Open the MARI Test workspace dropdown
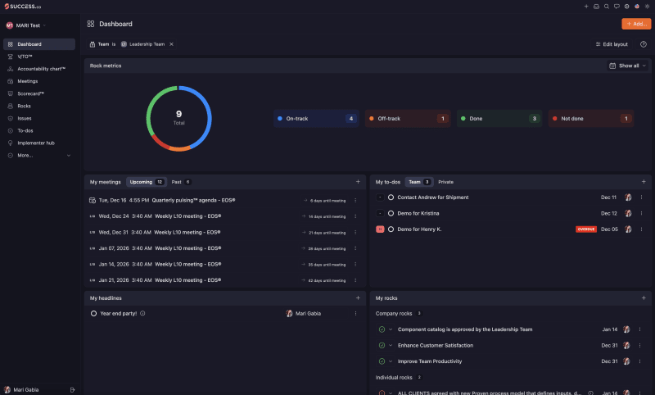Image resolution: width=655 pixels, height=395 pixels. [26, 25]
